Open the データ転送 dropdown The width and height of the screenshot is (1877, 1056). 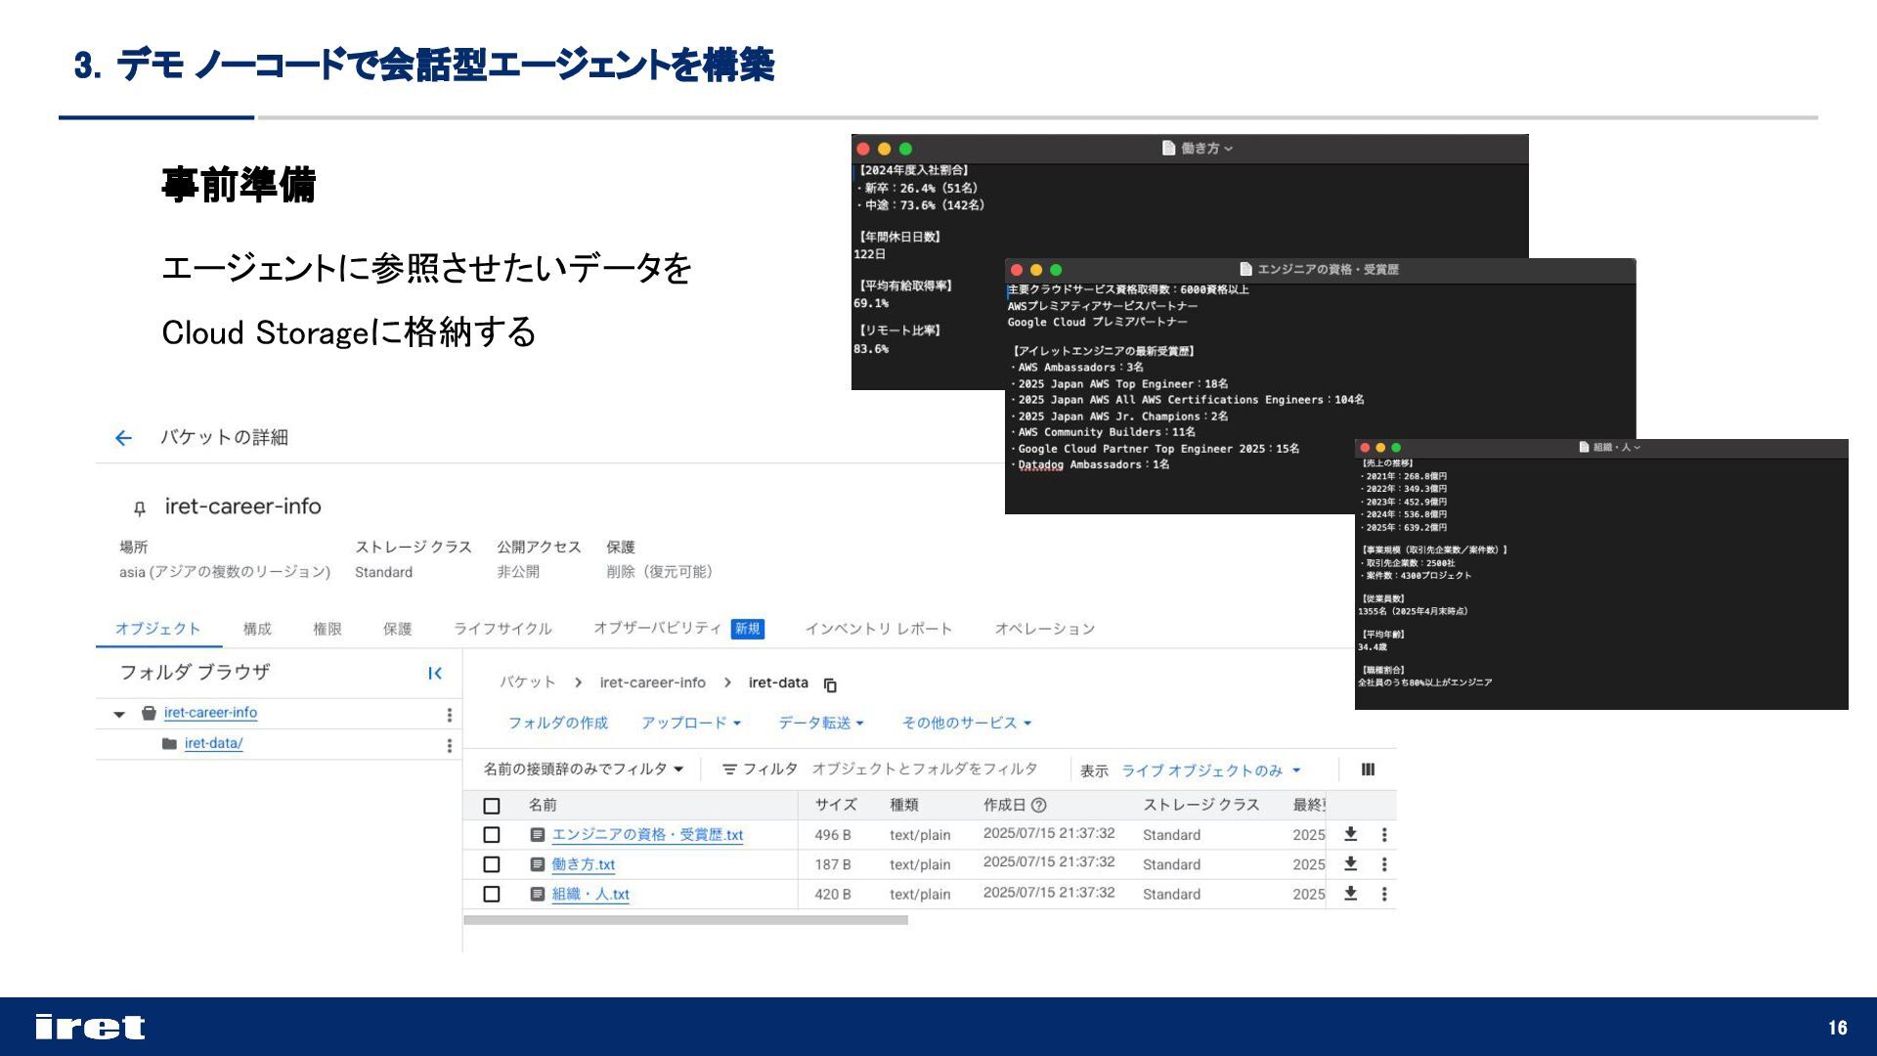tap(821, 723)
